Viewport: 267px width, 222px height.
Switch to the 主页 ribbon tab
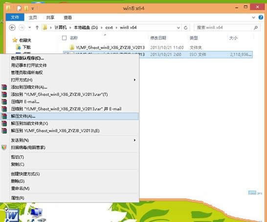pyautogui.click(x=33, y=18)
